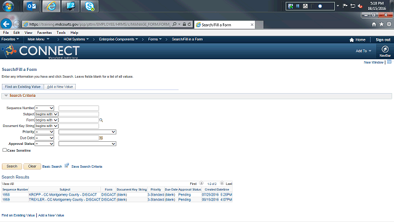Open Document Key String operator dropdown
This screenshot has height=222, width=394.
tap(46, 126)
